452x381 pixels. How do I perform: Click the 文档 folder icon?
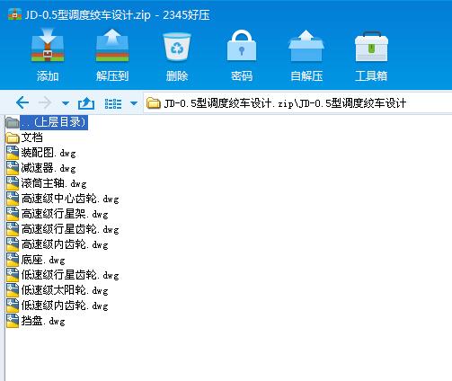pos(13,137)
